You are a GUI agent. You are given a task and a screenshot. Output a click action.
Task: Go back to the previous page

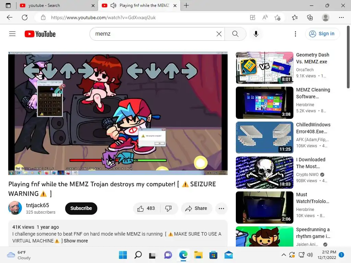[9, 17]
